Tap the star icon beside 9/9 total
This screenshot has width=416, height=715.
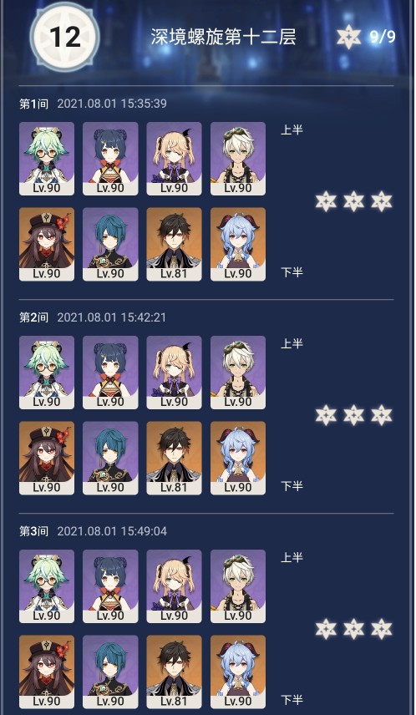click(x=349, y=37)
